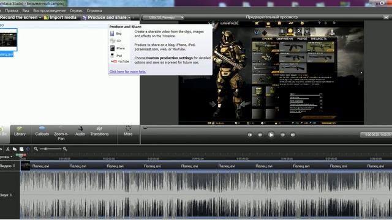Select the Видео 1 track label
Image resolution: width=392 pixels, height=220 pixels.
point(7,166)
